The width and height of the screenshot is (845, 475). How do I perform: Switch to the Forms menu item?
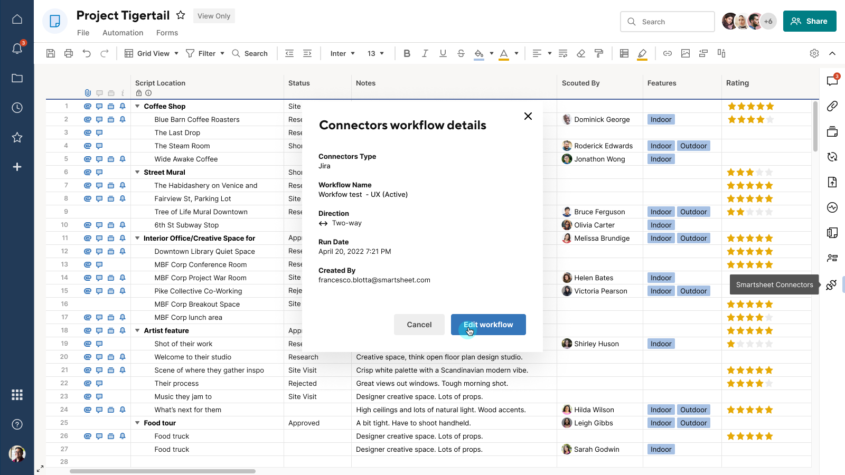[x=167, y=33]
